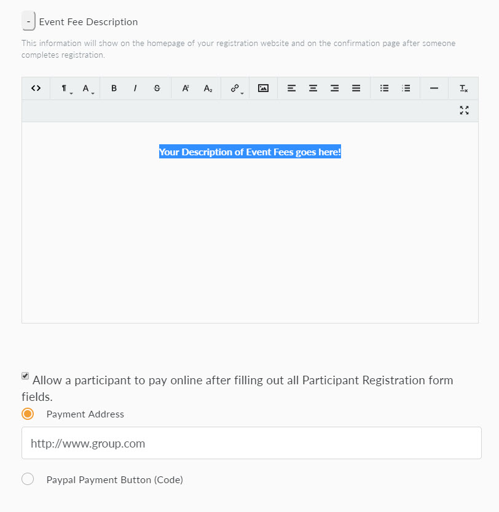Image resolution: width=499 pixels, height=512 pixels.
Task: Insert a horizontal line
Action: pyautogui.click(x=434, y=88)
